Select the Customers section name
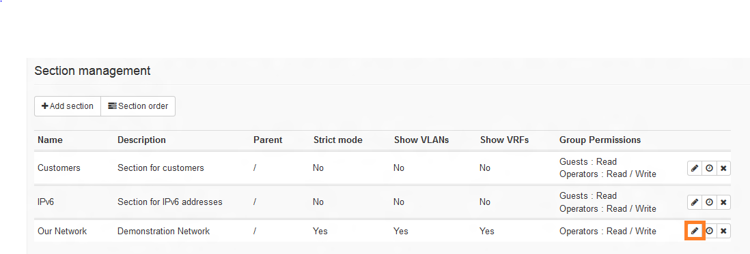 pyautogui.click(x=59, y=168)
